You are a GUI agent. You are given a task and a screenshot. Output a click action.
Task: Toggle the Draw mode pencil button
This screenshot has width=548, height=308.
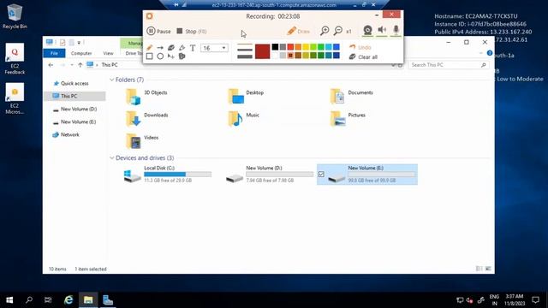(299, 31)
